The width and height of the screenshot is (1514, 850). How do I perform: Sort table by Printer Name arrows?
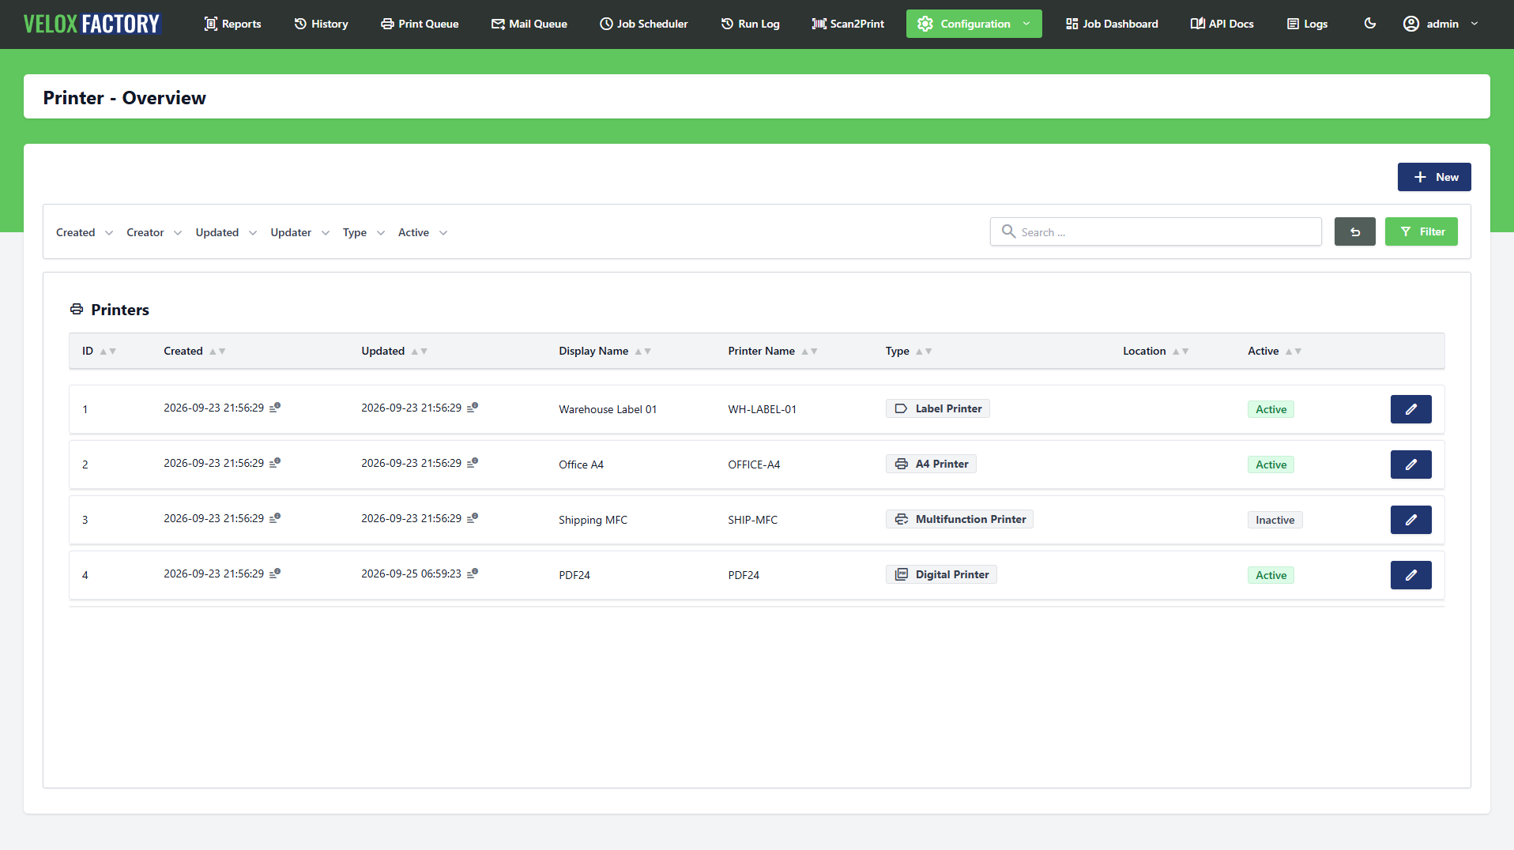click(x=809, y=352)
